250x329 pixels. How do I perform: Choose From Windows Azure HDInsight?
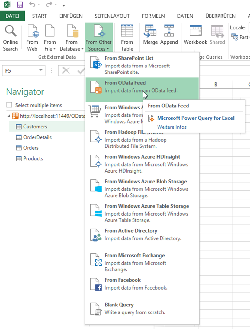coord(142,164)
